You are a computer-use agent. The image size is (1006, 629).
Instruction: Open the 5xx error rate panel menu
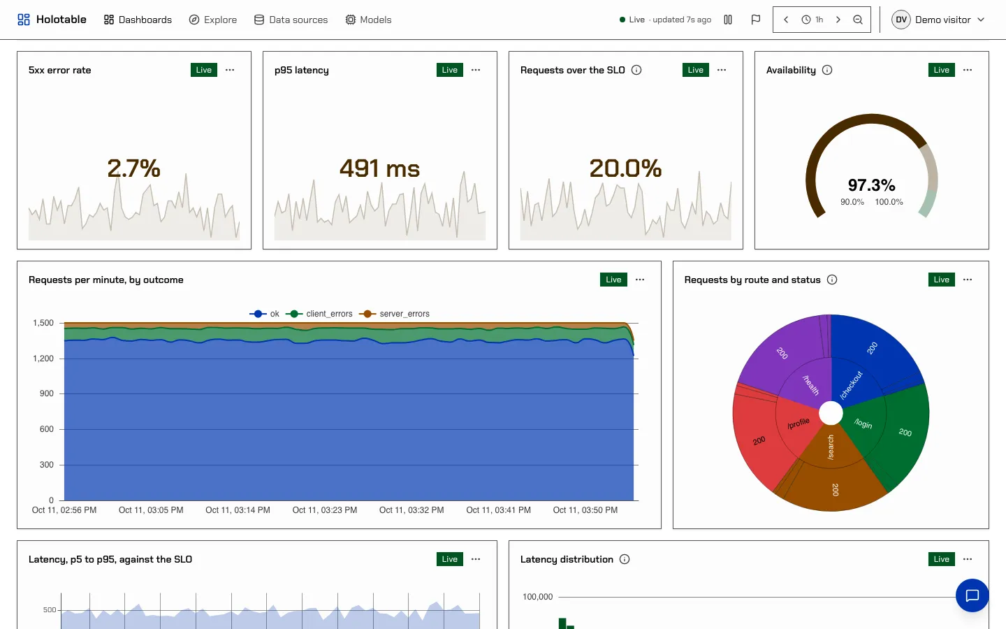pos(230,70)
